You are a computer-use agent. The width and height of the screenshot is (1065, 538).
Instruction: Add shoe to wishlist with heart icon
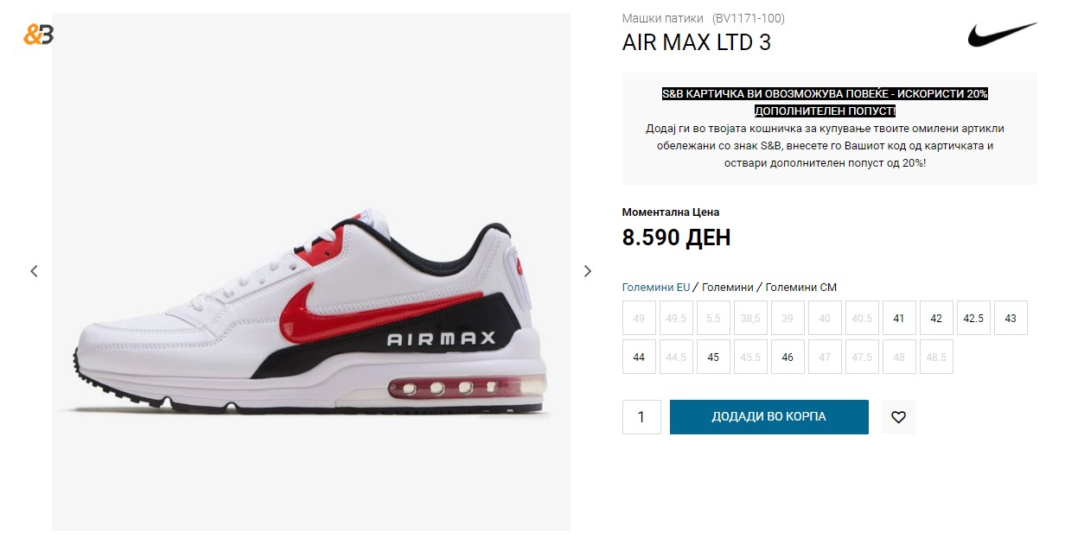point(898,417)
